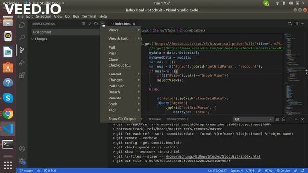
Task: Open the File menu
Action: point(20,16)
